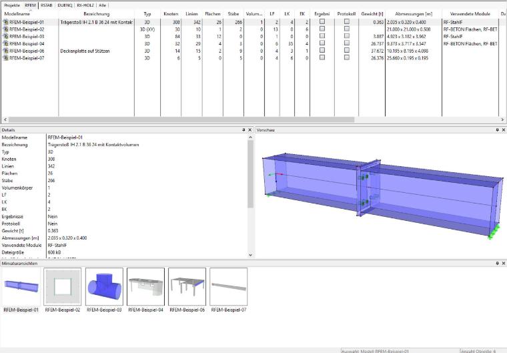Image resolution: width=507 pixels, height=353 pixels.
Task: Select row name RFEM-Beispiel-04 in table
Action: coord(27,43)
